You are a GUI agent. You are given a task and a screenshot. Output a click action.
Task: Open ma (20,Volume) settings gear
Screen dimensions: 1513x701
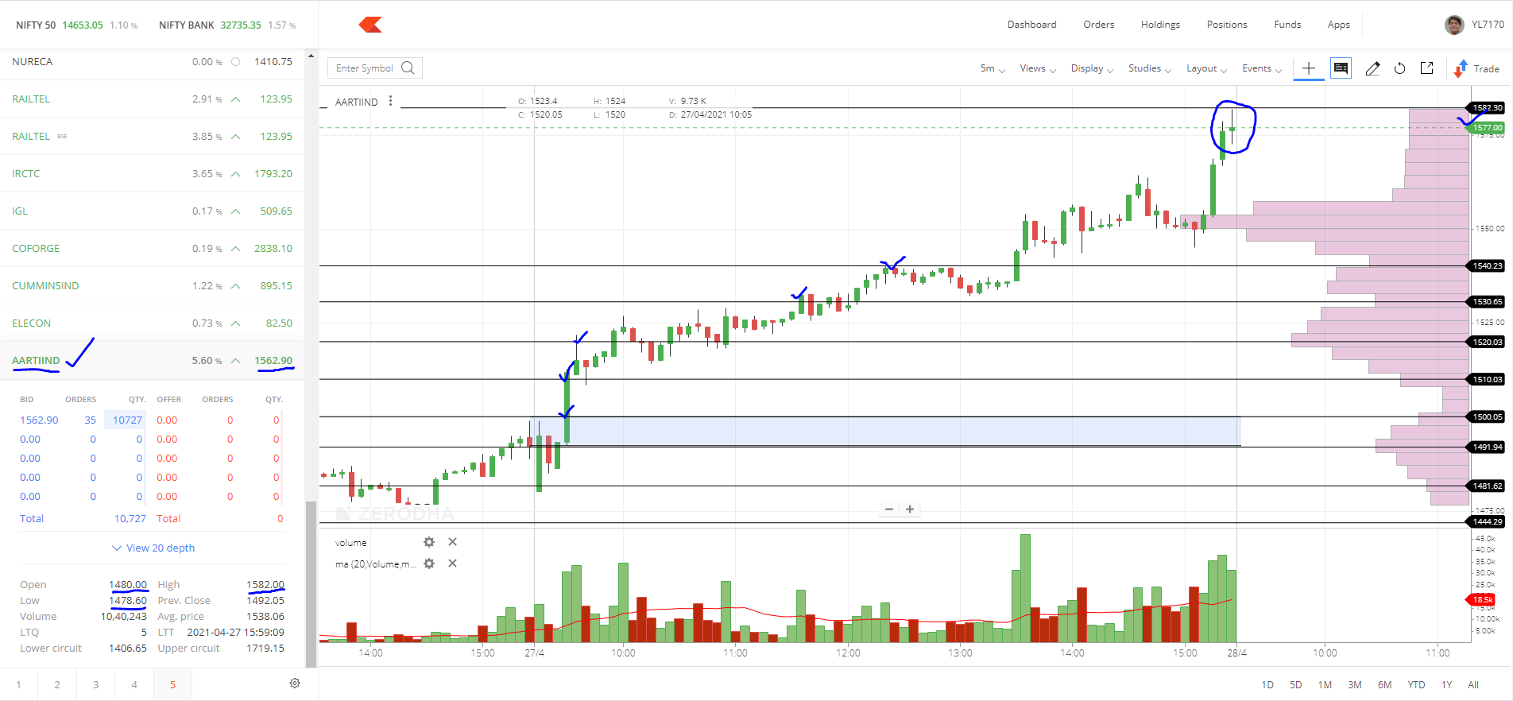coord(429,564)
